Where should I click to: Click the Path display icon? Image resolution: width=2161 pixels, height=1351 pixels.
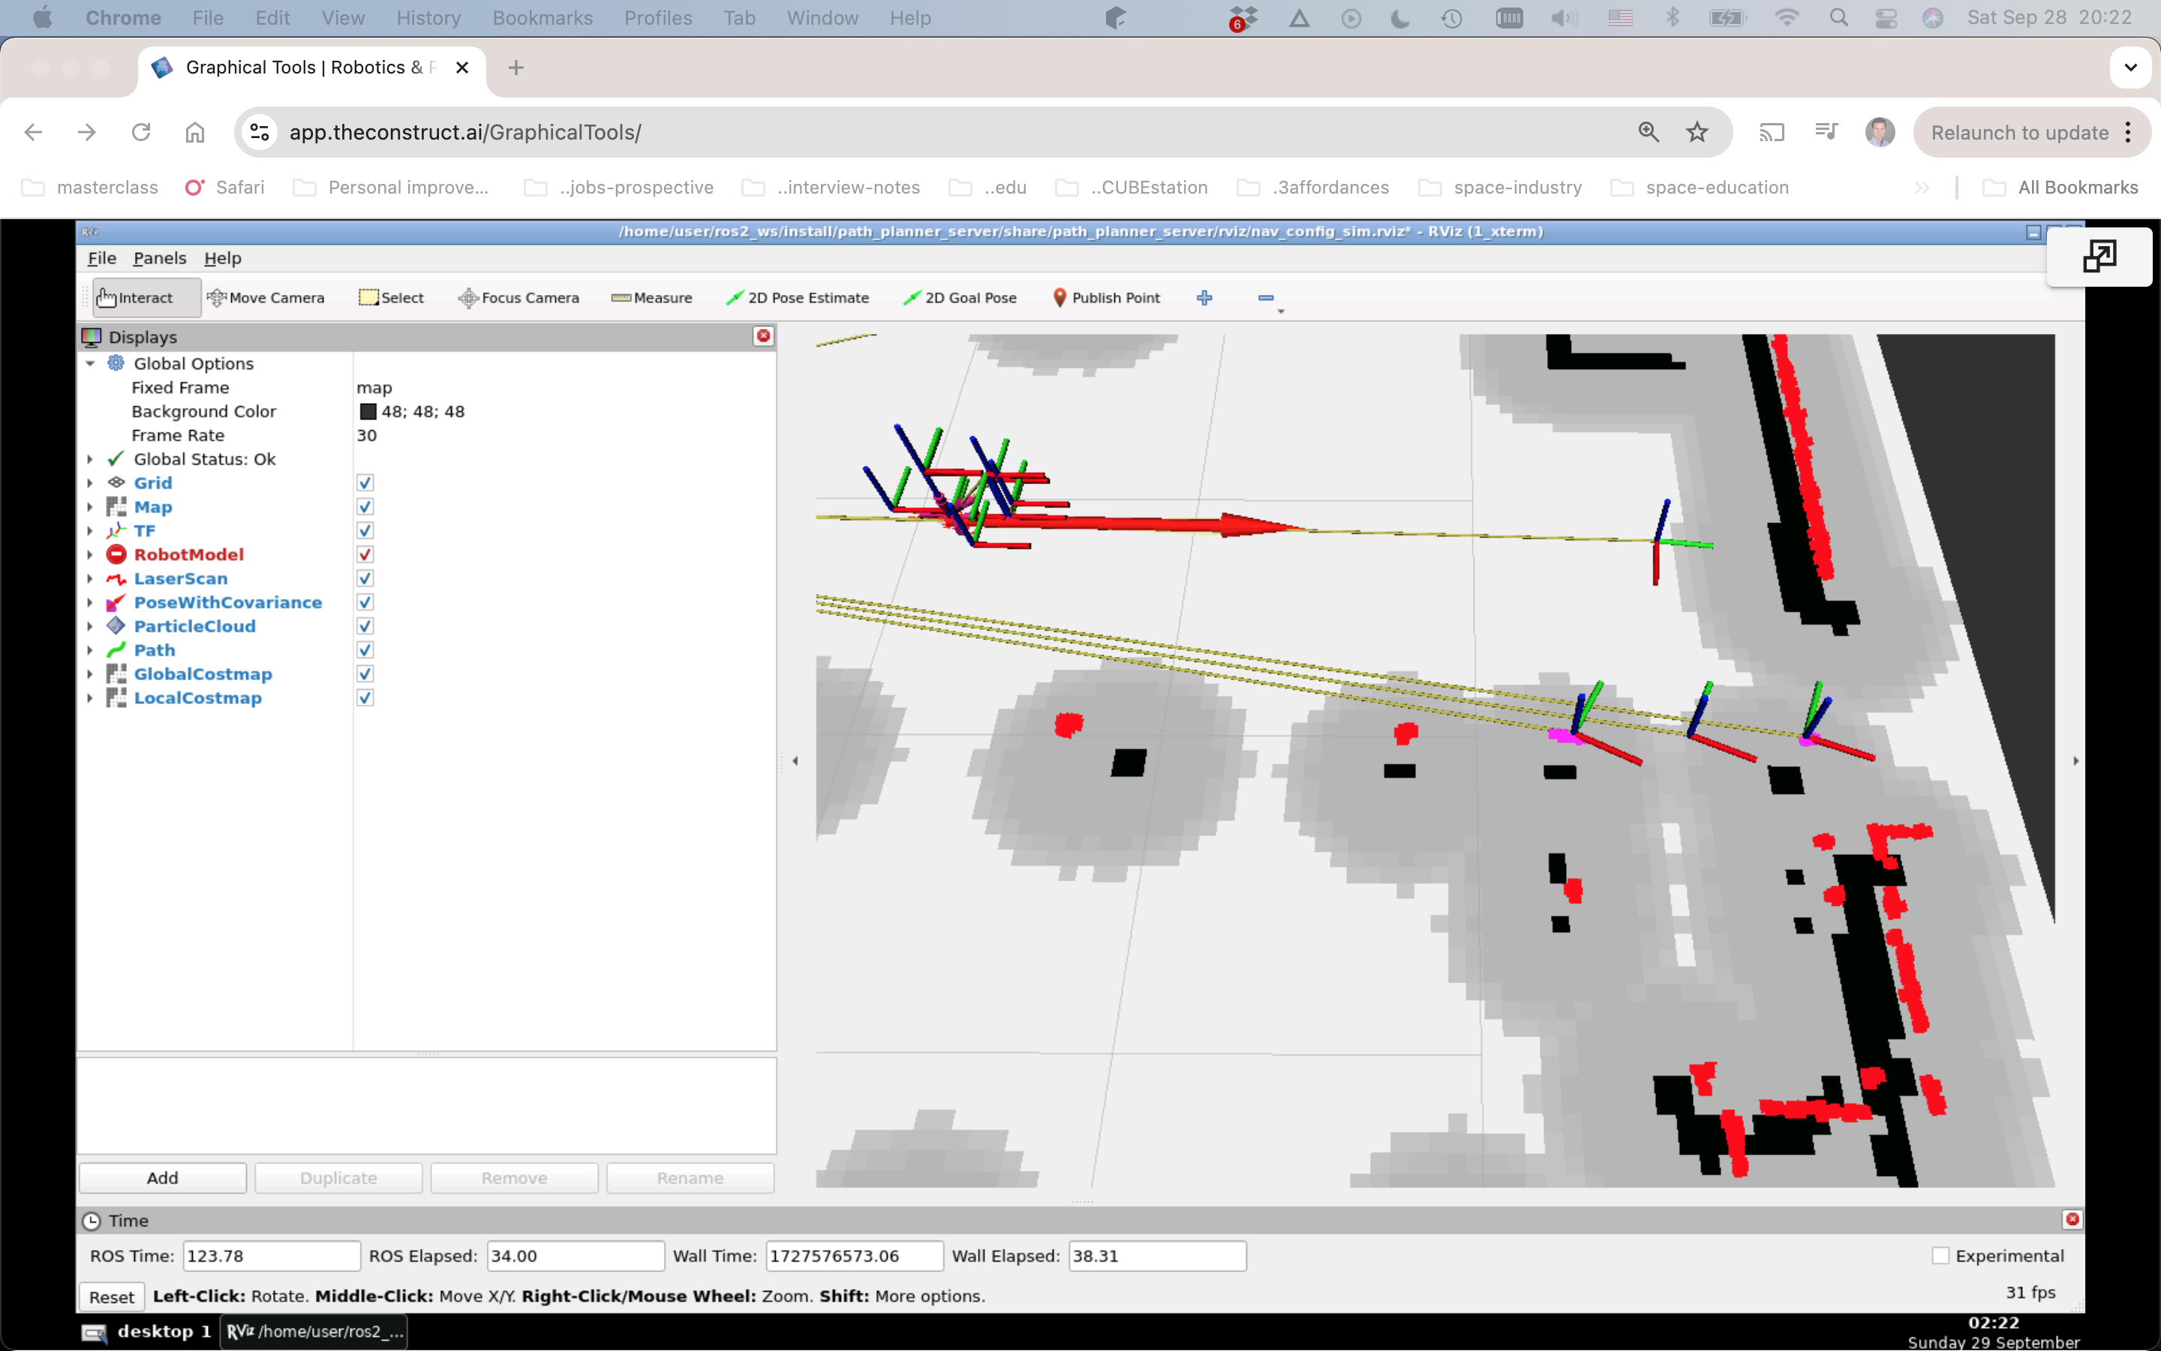tap(116, 651)
